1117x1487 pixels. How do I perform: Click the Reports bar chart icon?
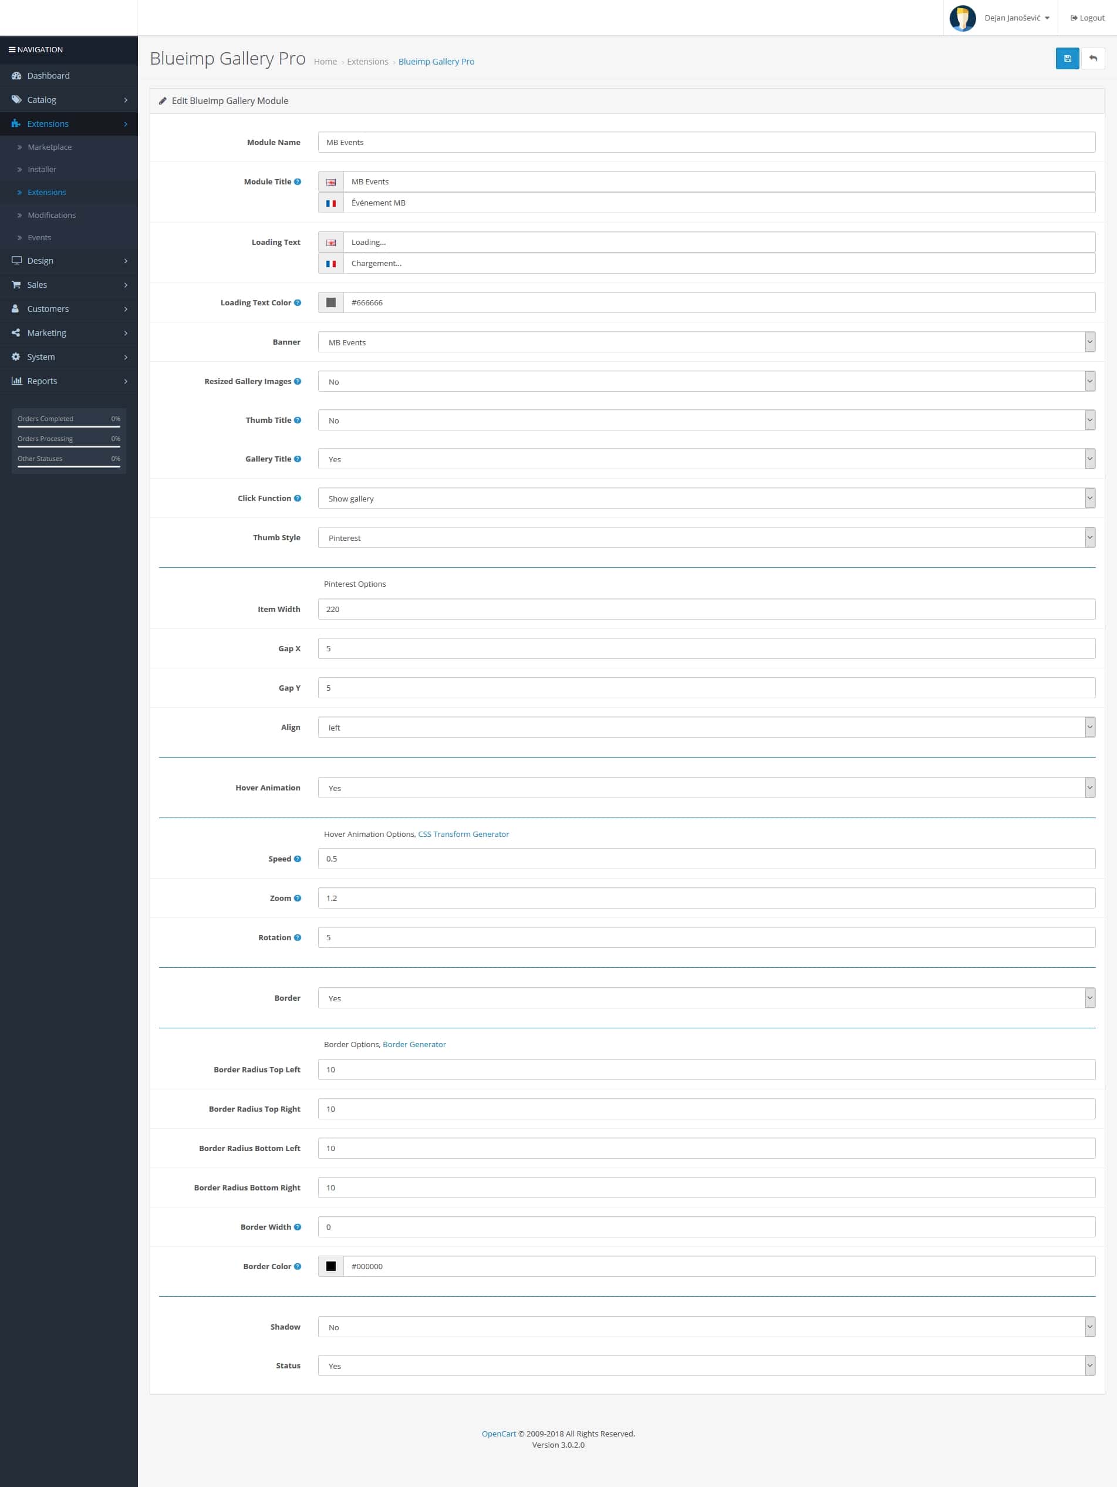[16, 381]
